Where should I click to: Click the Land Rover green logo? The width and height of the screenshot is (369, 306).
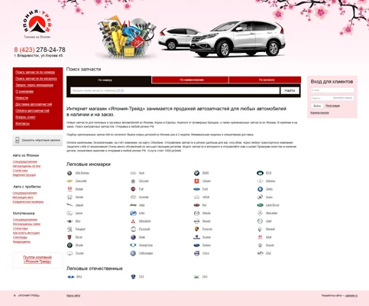[260, 205]
